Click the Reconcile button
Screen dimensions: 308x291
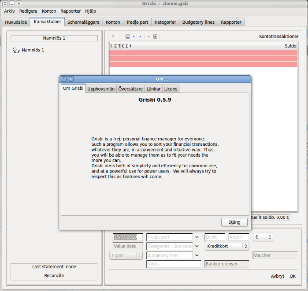pyautogui.click(x=54, y=276)
